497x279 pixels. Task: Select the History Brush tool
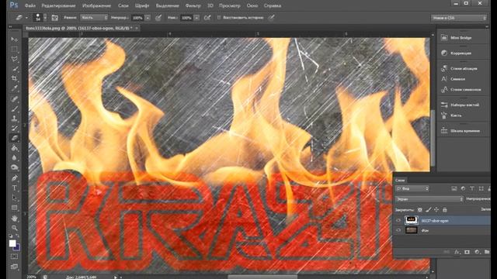(14, 128)
